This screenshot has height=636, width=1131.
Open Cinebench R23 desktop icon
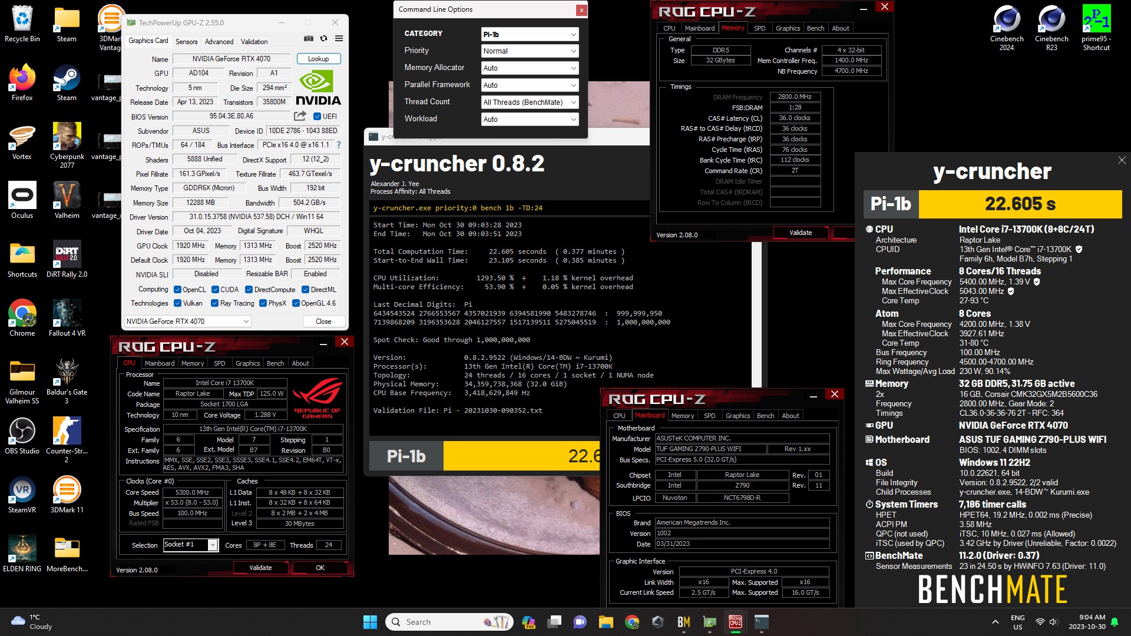point(1051,28)
